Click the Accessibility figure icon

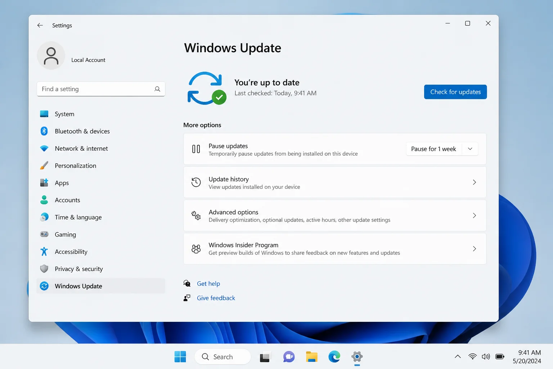pyautogui.click(x=44, y=252)
